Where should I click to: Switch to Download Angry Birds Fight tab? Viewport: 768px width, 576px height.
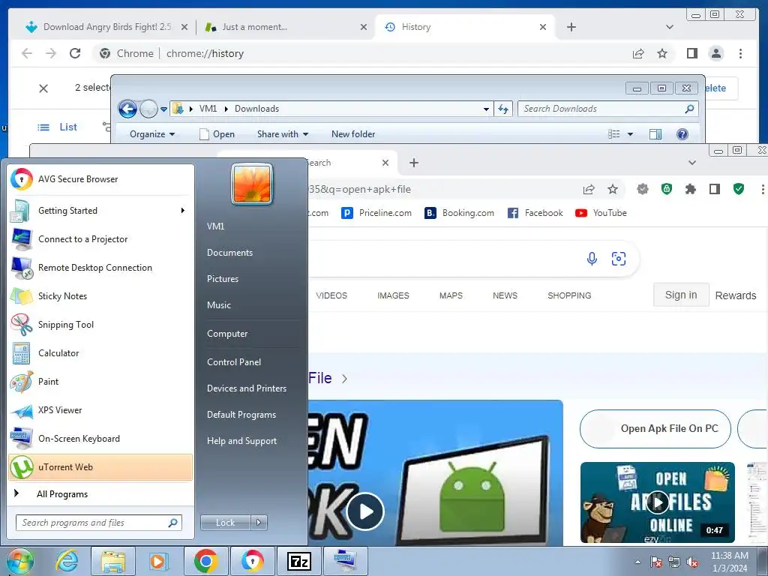(x=106, y=27)
